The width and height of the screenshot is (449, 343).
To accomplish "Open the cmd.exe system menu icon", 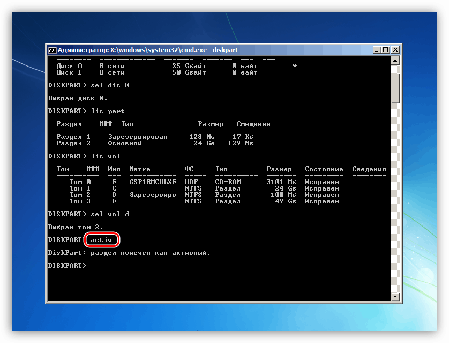I will coord(52,50).
